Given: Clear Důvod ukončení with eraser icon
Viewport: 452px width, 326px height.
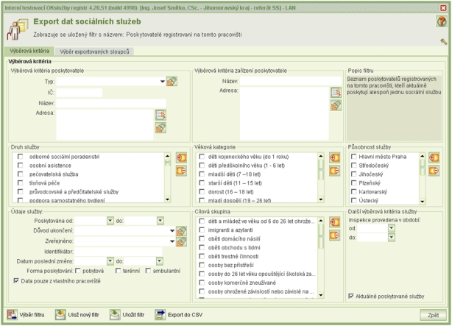Looking at the screenshot, I should [181, 231].
